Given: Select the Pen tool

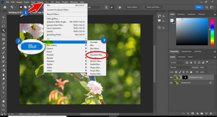Looking at the screenshot, I should pos(4,84).
